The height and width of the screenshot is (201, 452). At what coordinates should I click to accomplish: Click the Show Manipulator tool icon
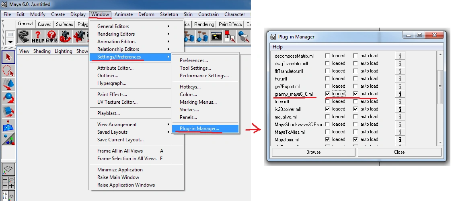[8, 139]
